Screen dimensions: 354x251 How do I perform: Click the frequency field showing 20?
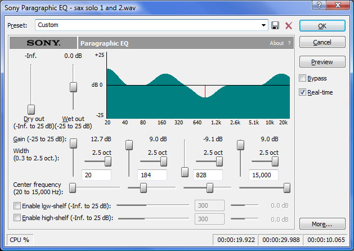tap(96, 175)
